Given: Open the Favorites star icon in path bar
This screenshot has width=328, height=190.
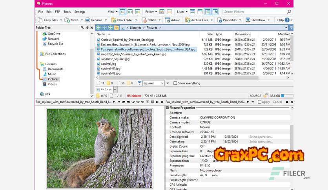Looking at the screenshot, I should [x=117, y=28].
